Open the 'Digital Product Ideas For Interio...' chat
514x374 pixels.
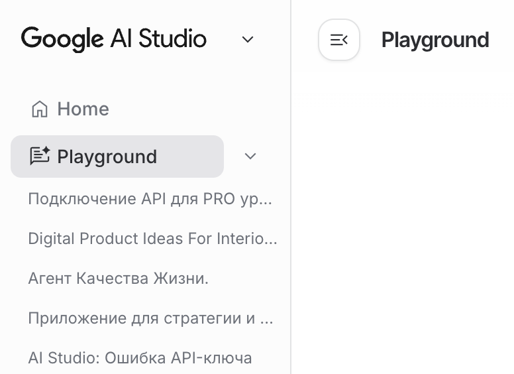152,239
